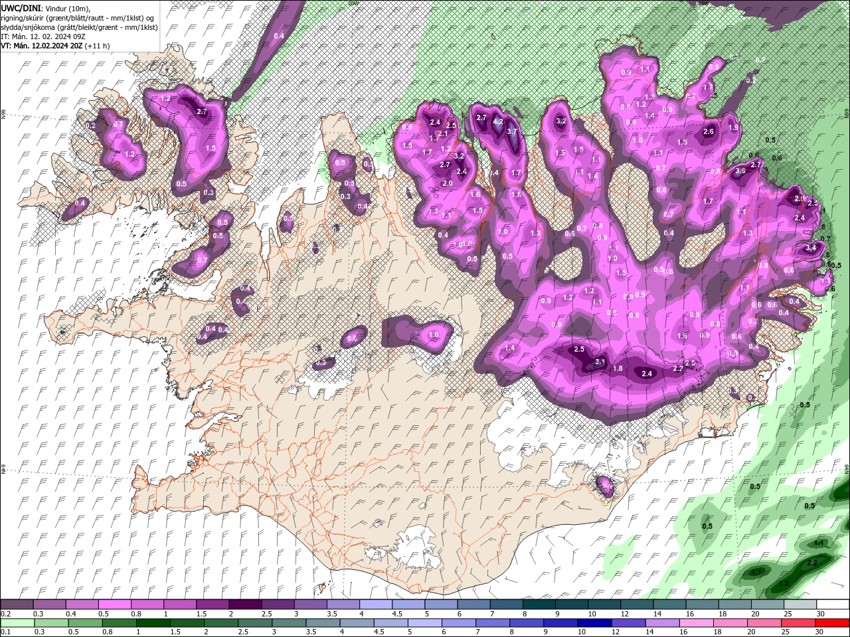The image size is (850, 637).
Task: Click the 0.1 label on green rain scale
Action: (5, 632)
